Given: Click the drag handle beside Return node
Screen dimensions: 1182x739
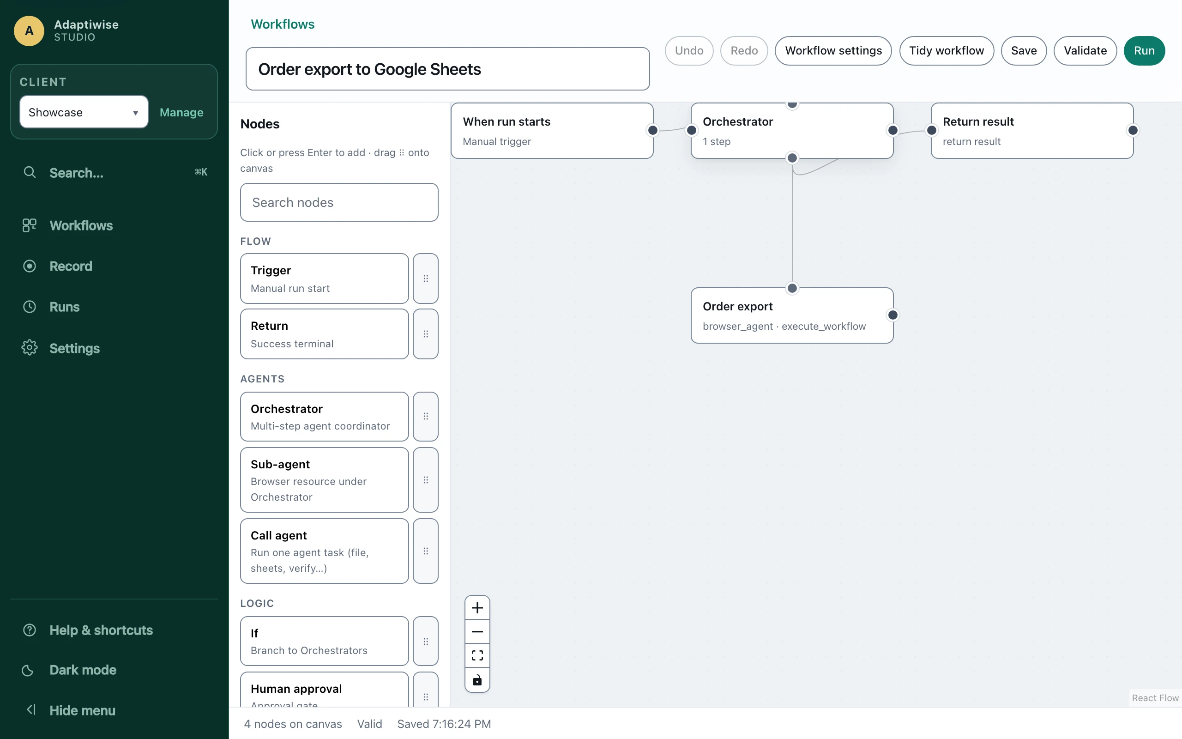Looking at the screenshot, I should point(425,334).
